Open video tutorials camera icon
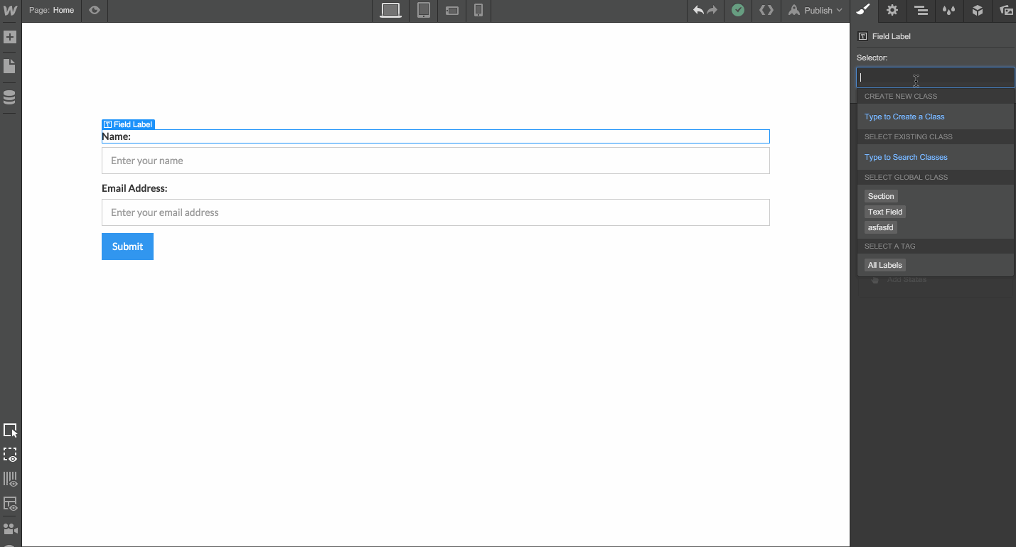1016x547 pixels. point(10,529)
